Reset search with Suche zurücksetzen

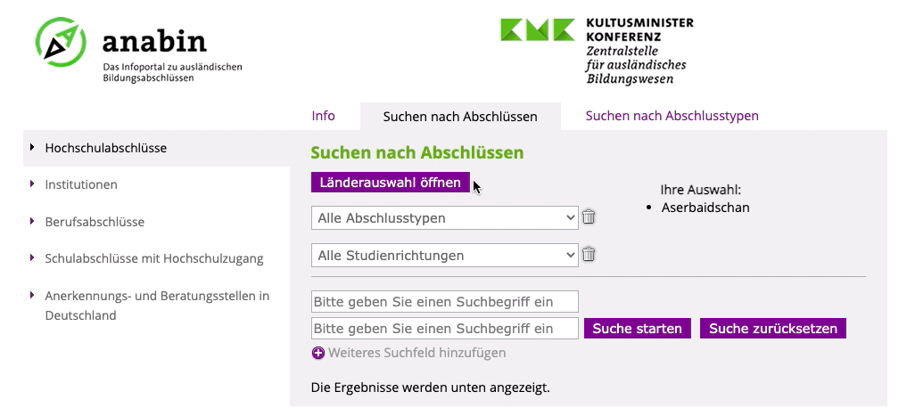(773, 329)
